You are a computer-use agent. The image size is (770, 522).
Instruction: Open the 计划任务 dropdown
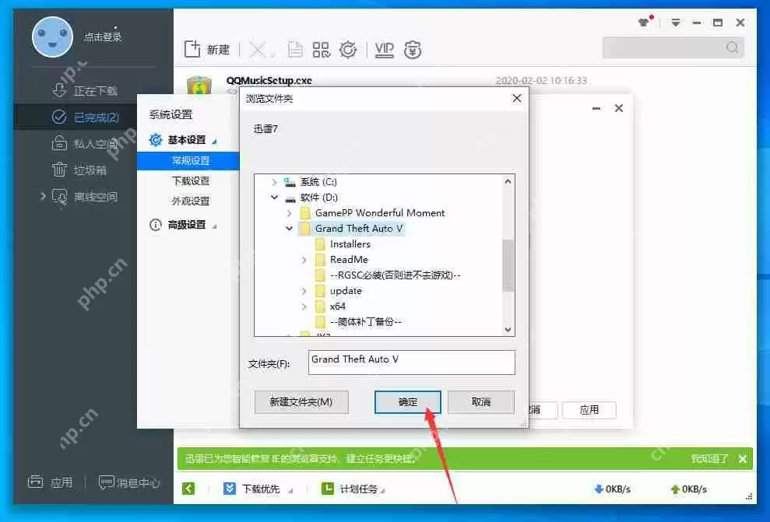point(353,489)
